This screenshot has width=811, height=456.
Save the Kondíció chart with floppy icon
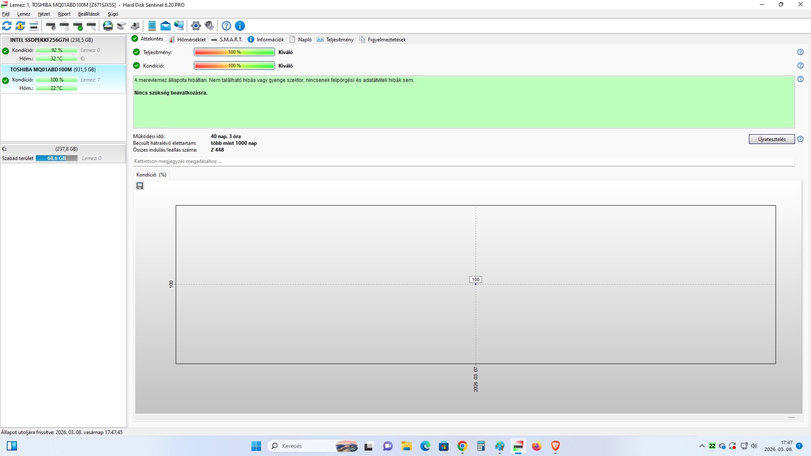(140, 186)
